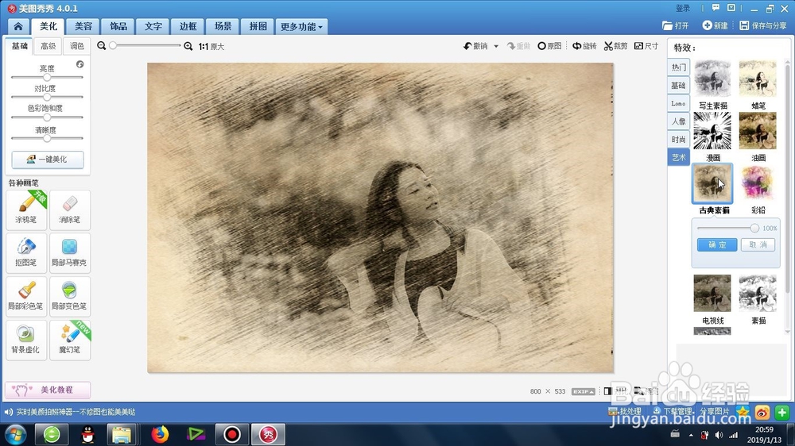Select the 时尚 effects category
795x446 pixels.
point(678,139)
